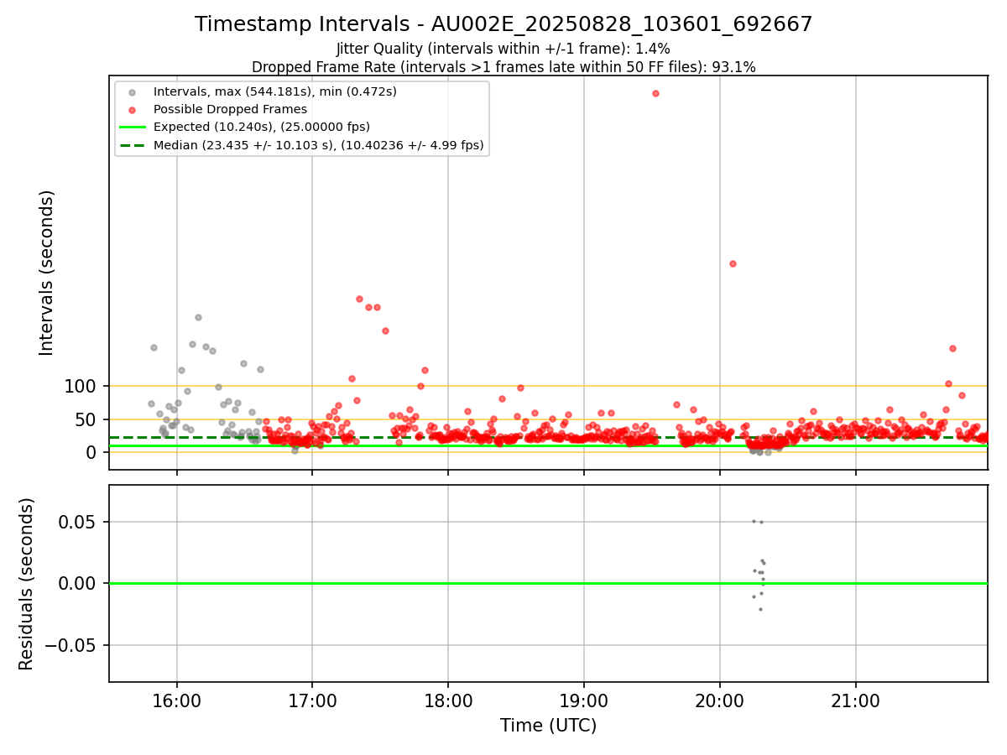Select the Jitter Quality 1.4% subtitle line
This screenshot has width=1007, height=755.
pyautogui.click(x=503, y=49)
